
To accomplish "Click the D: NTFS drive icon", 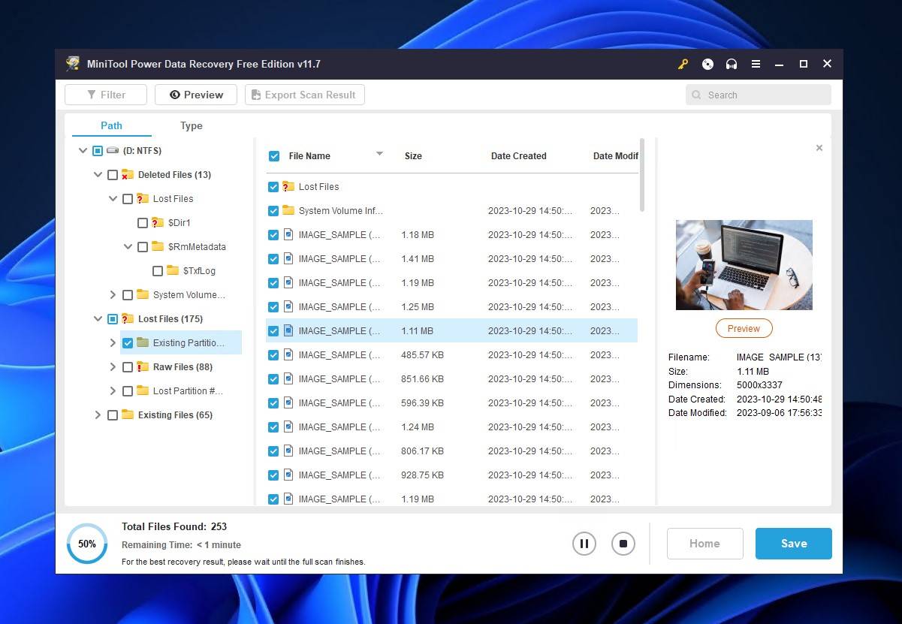I will pos(113,150).
